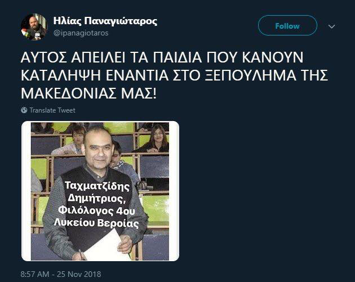Click the 25 Nov 2018 date
Screen dimensions: 355x282
79,274
